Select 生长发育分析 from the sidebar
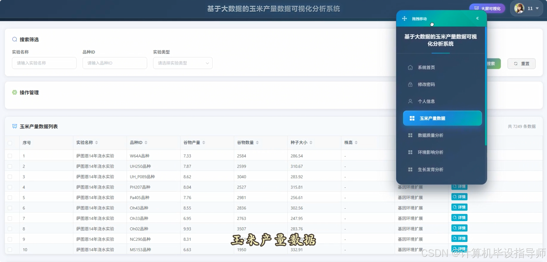Screen dimensions: 547x262 (431, 169)
